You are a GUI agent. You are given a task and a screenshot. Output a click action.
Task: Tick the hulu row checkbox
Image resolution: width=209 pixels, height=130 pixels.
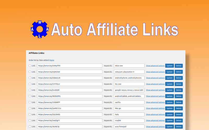30,114
